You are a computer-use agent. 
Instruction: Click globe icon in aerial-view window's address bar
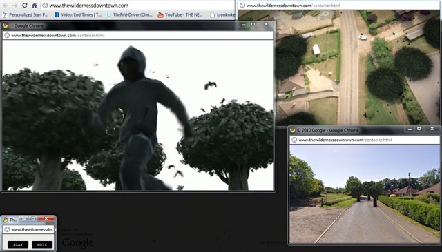coord(242,6)
